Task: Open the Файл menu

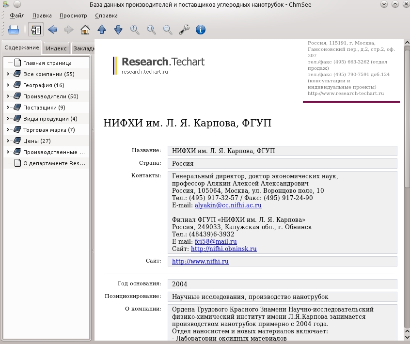Action: 17,16
